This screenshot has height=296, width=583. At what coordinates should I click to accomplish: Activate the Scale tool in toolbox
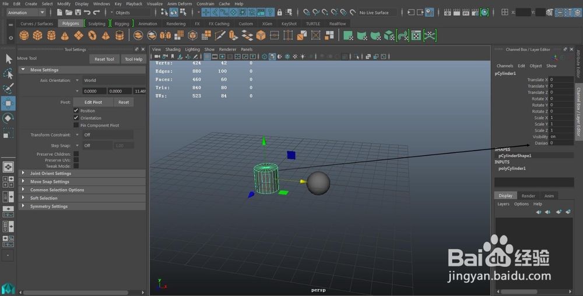(x=8, y=133)
